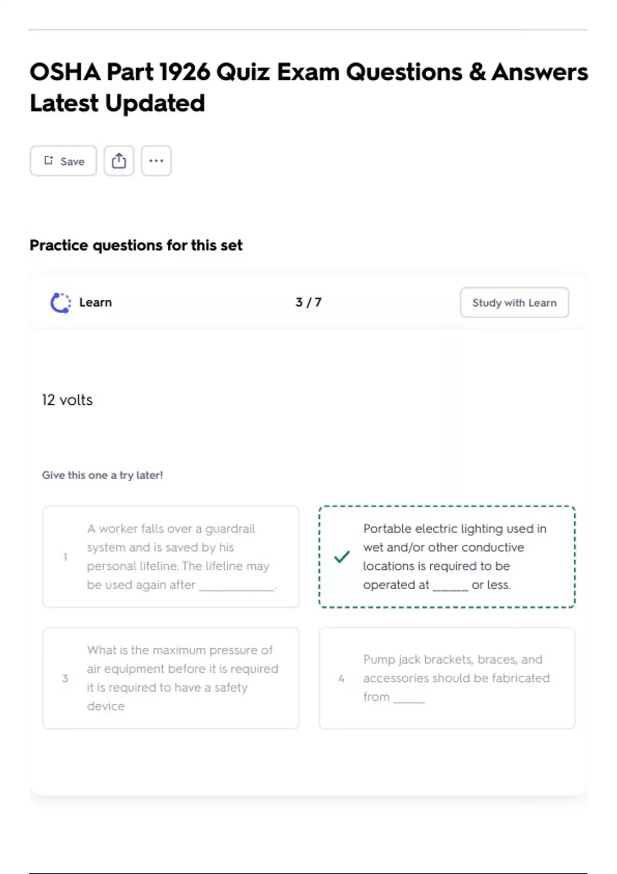The height and width of the screenshot is (874, 617).
Task: Select the pump jack brackets answer
Action: click(x=446, y=678)
